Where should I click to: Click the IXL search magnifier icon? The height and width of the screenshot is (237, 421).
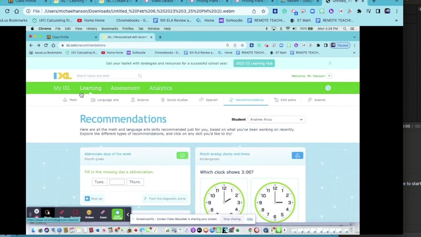pyautogui.click(x=140, y=76)
